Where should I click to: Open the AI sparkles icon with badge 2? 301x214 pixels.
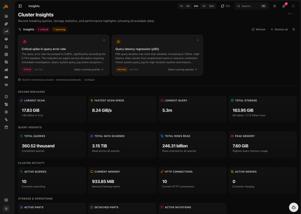284,6
